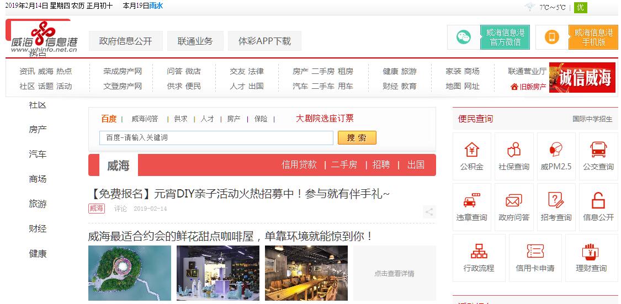Open the 政府信息公开 top menu item
This screenshot has height=304, width=621.
pos(125,41)
